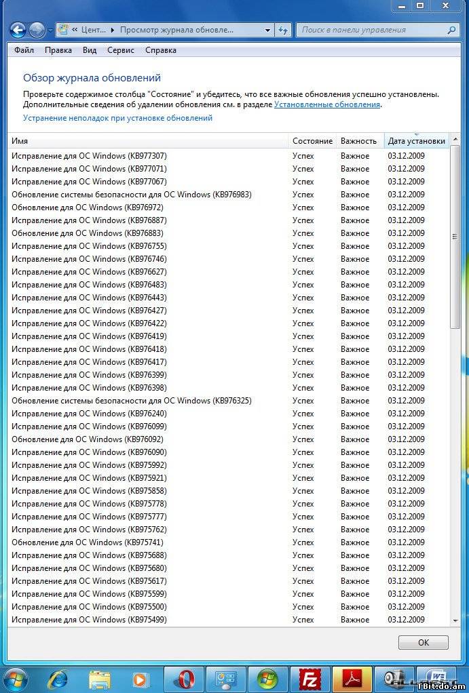469x693 pixels.
Task: Click the 'Цент...' breadcrumb segment
Action: pos(94,30)
